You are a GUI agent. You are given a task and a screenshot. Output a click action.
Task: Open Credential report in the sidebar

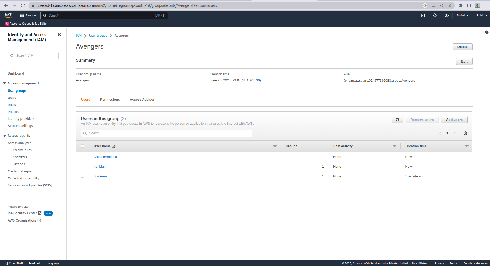(x=21, y=171)
